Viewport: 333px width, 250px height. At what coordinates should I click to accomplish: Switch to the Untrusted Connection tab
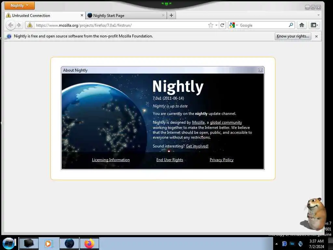(x=45, y=16)
